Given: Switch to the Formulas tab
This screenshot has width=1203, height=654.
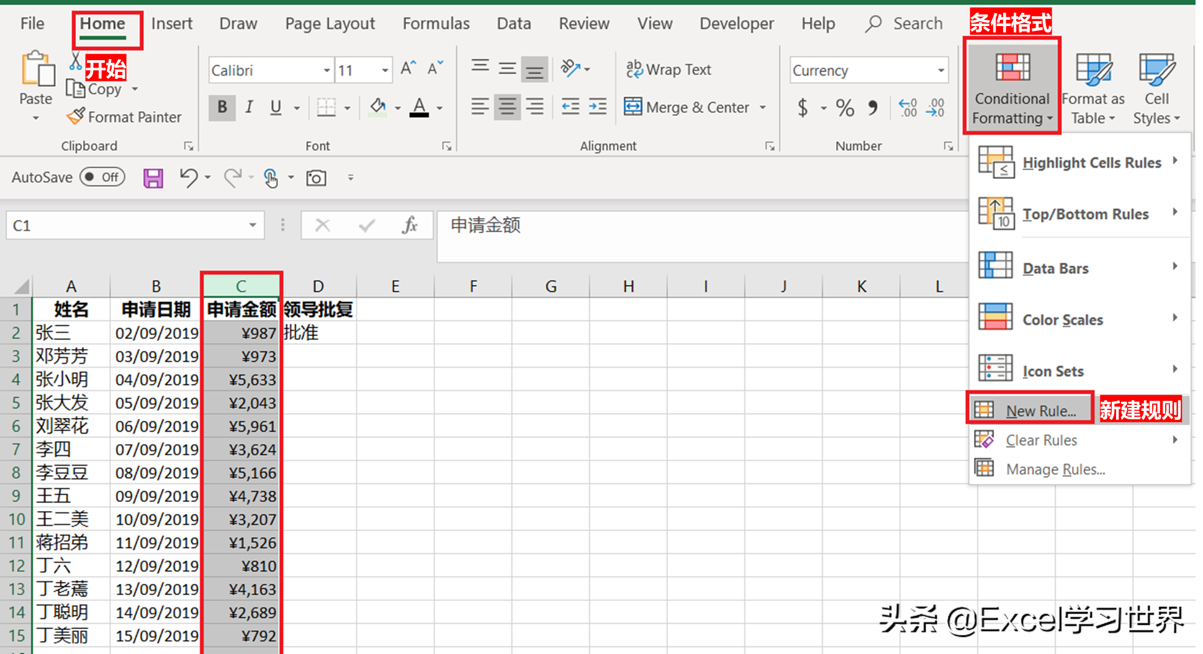Looking at the screenshot, I should (436, 24).
